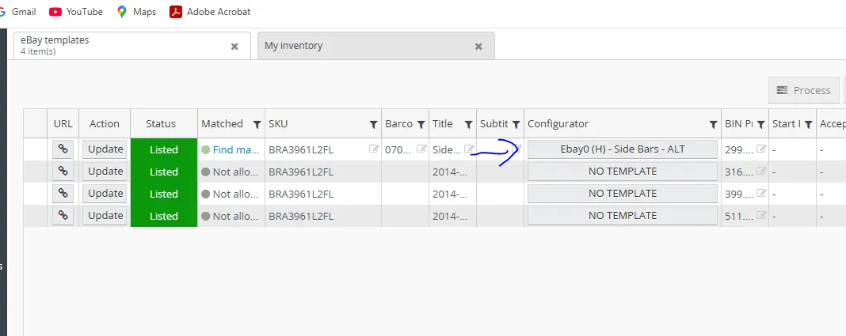The height and width of the screenshot is (336, 846).
Task: Filter the Title column
Action: tap(469, 124)
